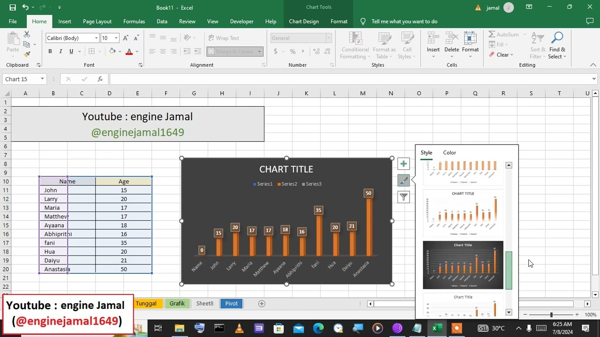600x337 pixels.
Task: Toggle align text right
Action: [x=173, y=51]
